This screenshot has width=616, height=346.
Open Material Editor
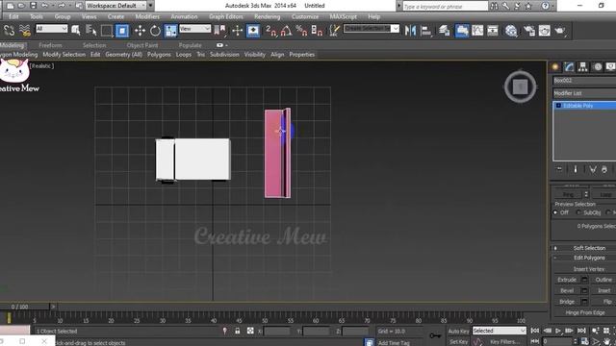click(x=511, y=30)
